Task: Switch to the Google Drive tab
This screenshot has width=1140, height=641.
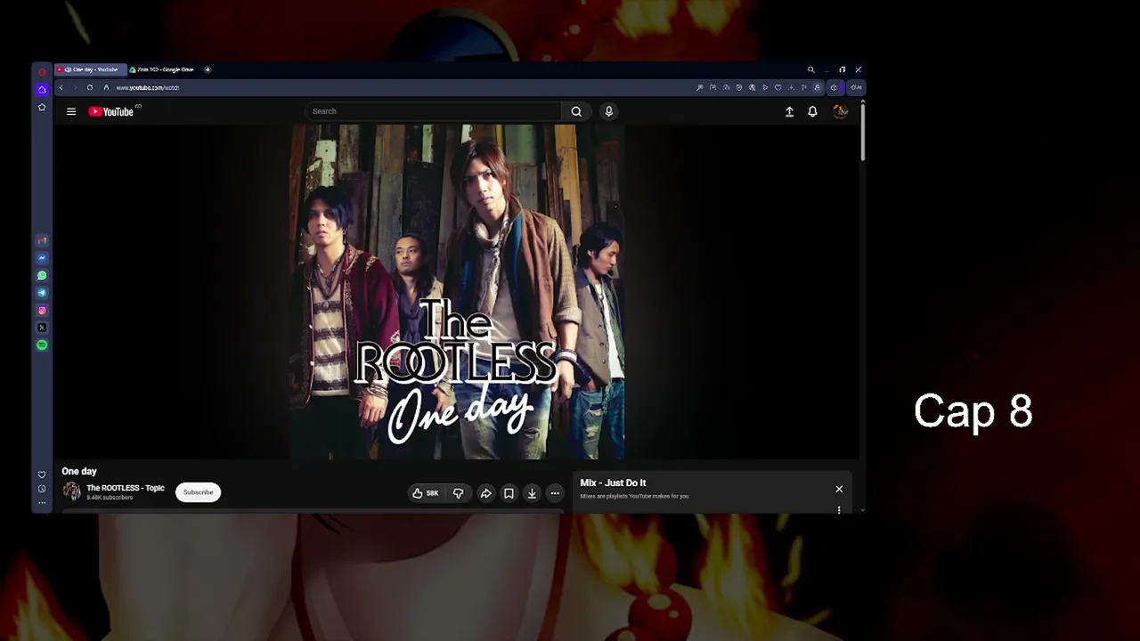Action: (162, 69)
